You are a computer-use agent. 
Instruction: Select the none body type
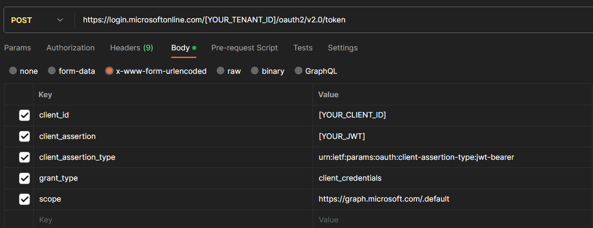[13, 71]
